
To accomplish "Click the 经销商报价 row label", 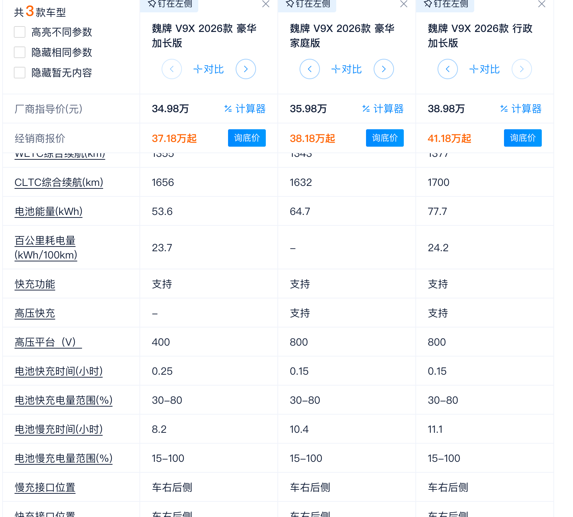I will tap(40, 138).
